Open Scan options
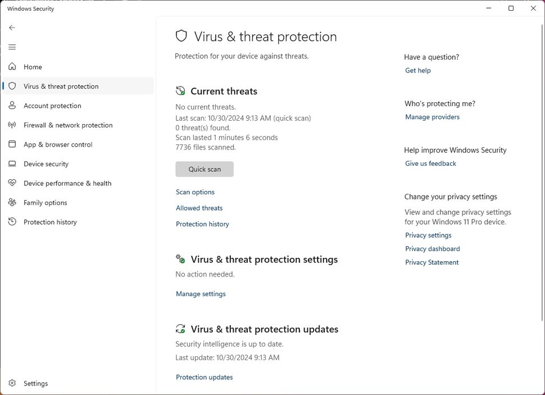545x395 pixels. (x=195, y=192)
